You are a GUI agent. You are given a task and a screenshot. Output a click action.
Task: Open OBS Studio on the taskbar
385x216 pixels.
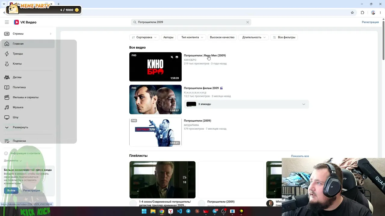[x=223, y=211]
